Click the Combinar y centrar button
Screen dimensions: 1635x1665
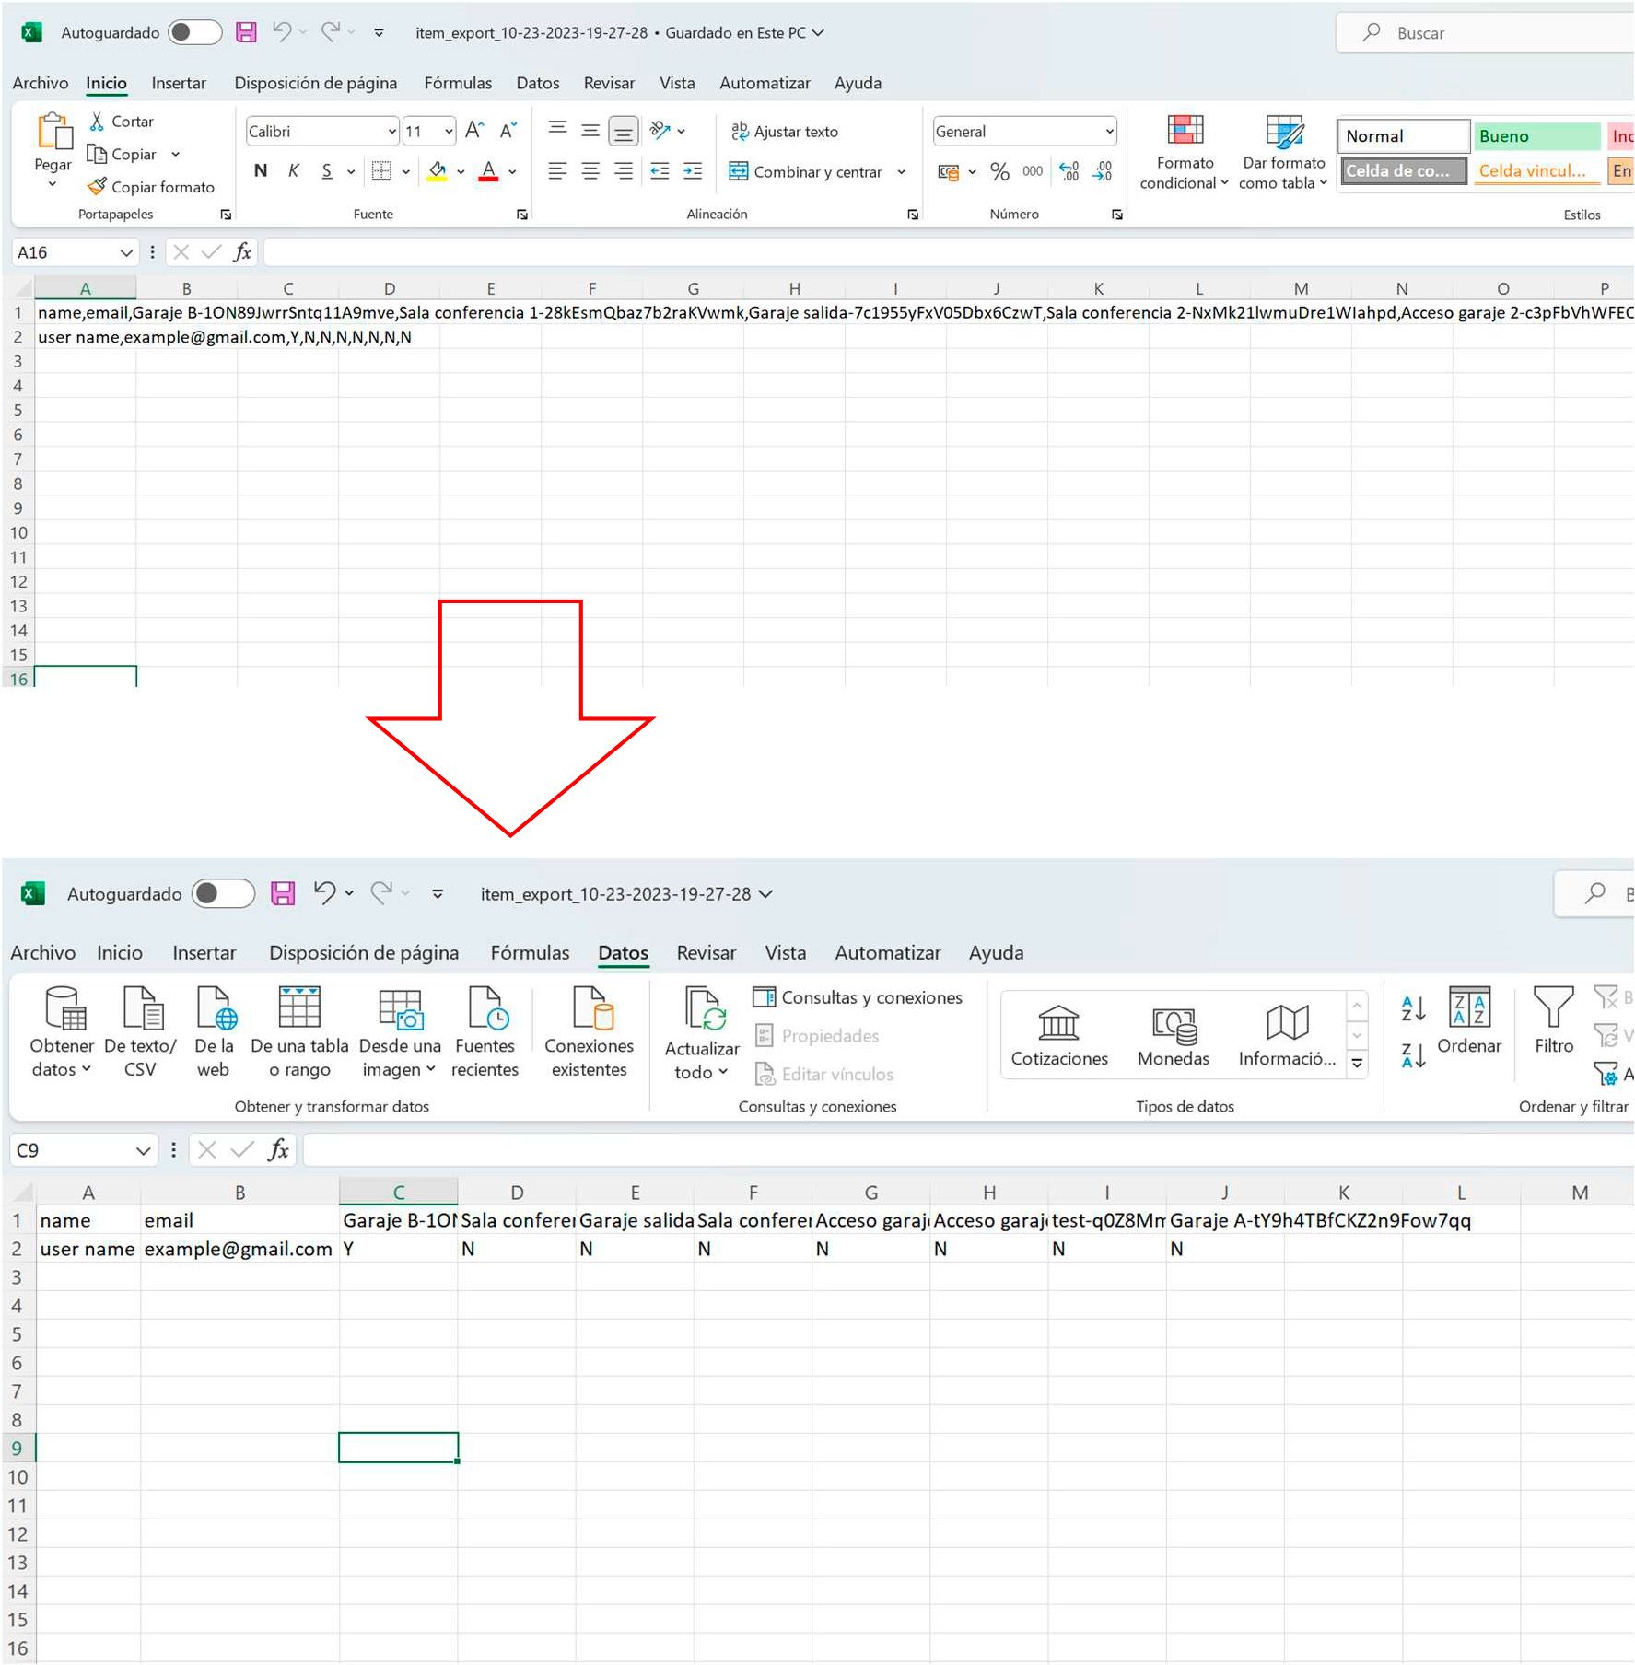(807, 171)
